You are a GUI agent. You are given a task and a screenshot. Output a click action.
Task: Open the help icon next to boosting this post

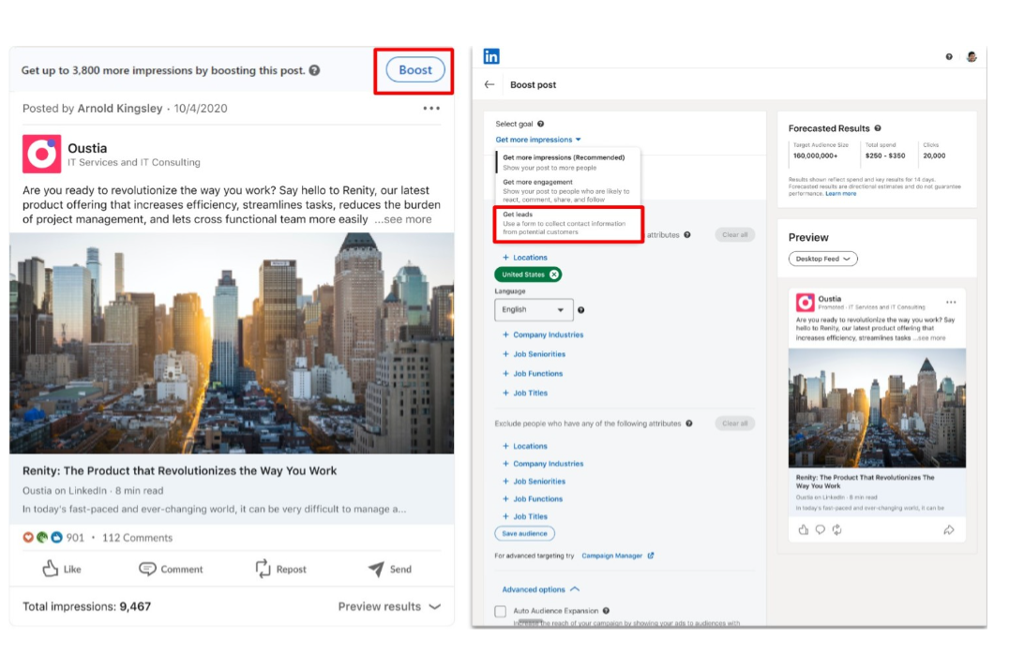[315, 70]
